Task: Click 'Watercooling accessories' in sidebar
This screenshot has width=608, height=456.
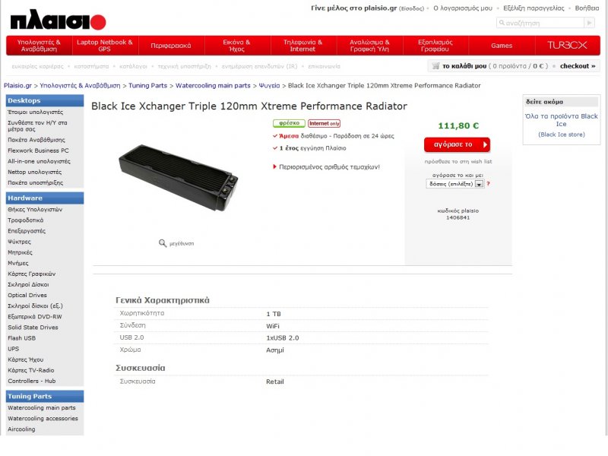Action: [x=43, y=419]
